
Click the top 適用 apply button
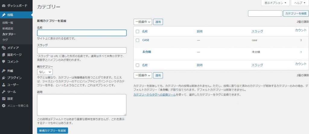coord(158,22)
